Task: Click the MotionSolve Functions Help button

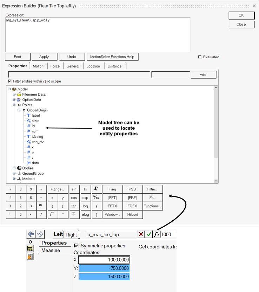Action: tap(112, 57)
